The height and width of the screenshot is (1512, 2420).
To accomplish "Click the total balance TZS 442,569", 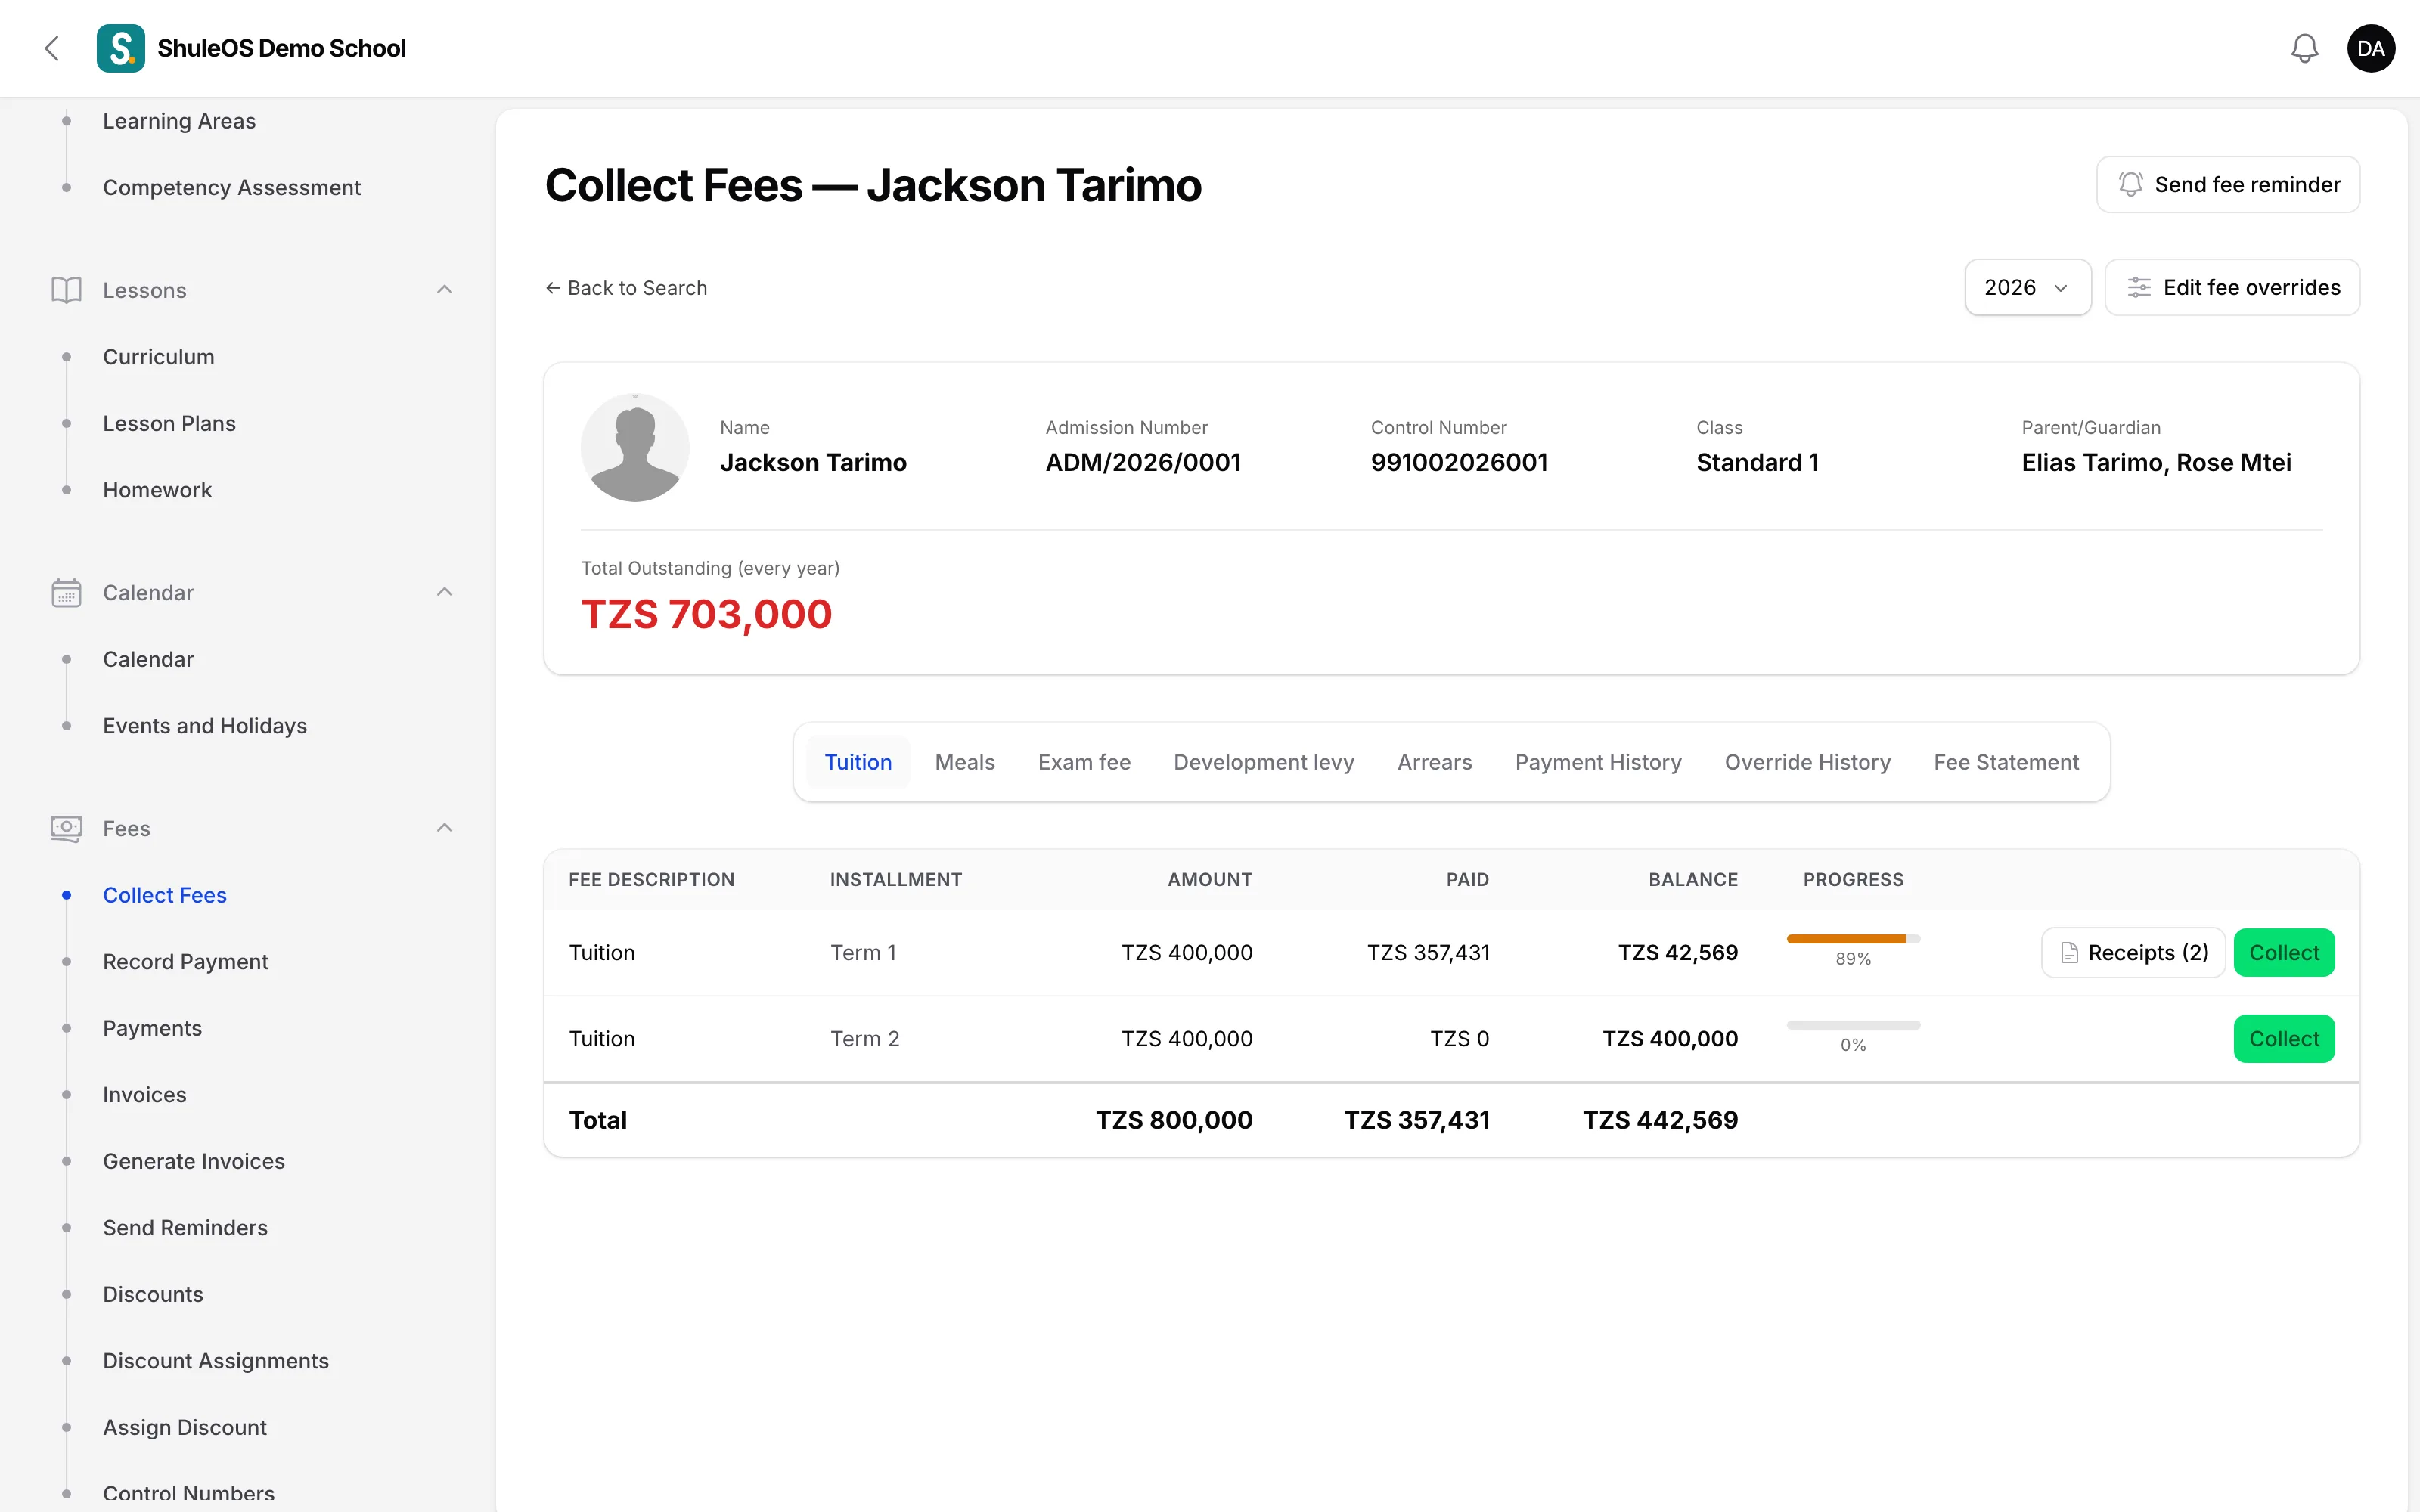I will [x=1659, y=1120].
